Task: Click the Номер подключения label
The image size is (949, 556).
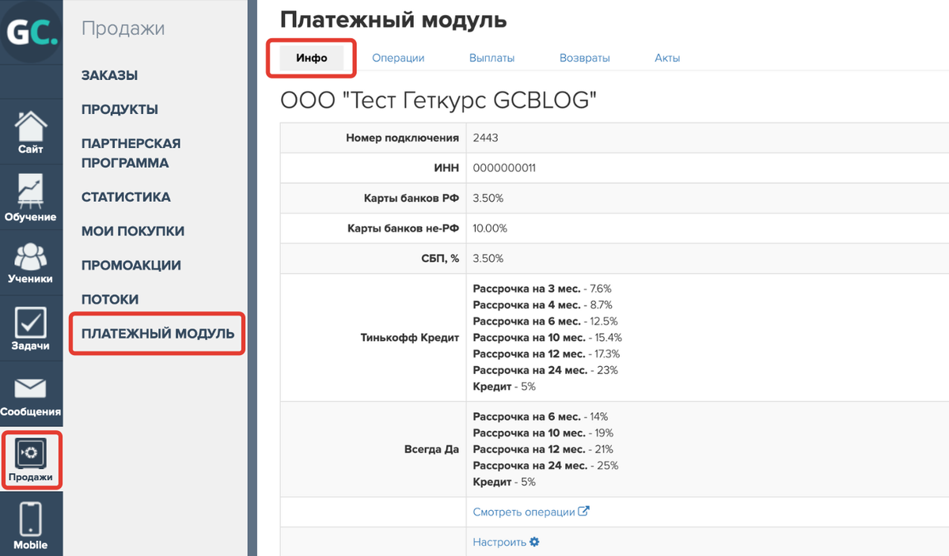Action: point(403,138)
